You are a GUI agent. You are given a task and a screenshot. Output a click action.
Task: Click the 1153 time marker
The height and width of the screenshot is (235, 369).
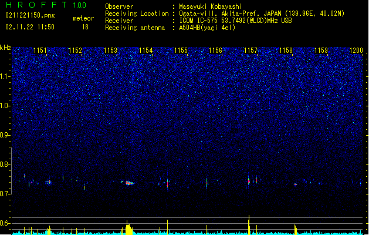pos(111,50)
